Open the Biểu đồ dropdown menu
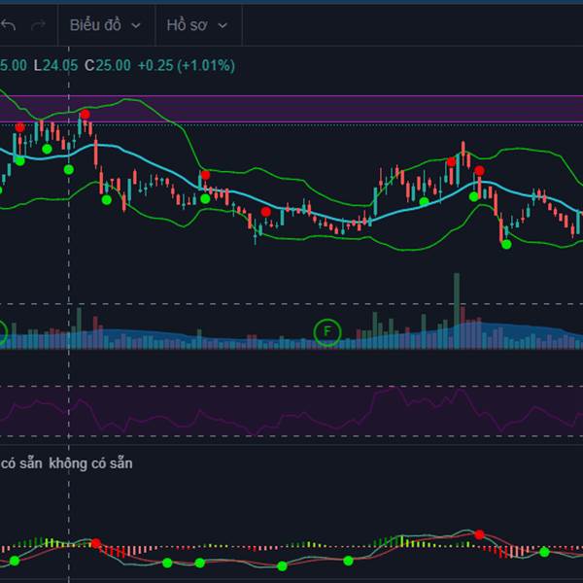This screenshot has height=583, width=583. tap(105, 25)
